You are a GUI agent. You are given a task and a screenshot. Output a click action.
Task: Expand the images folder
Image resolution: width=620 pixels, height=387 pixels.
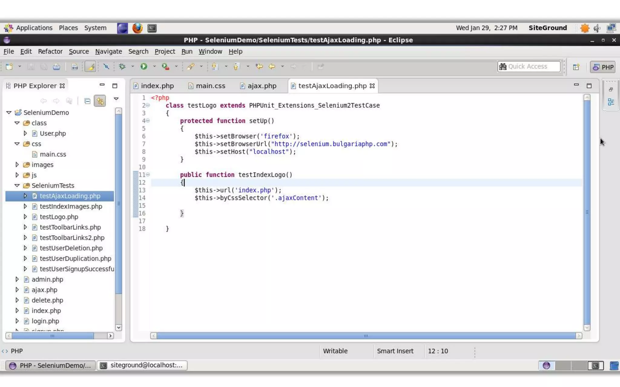point(17,164)
